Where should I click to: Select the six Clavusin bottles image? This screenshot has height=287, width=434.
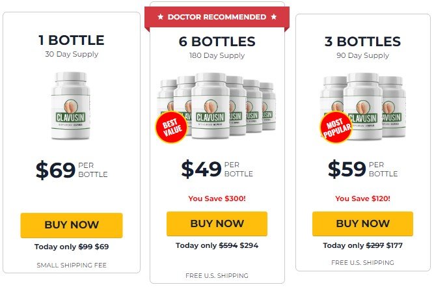coord(217,105)
